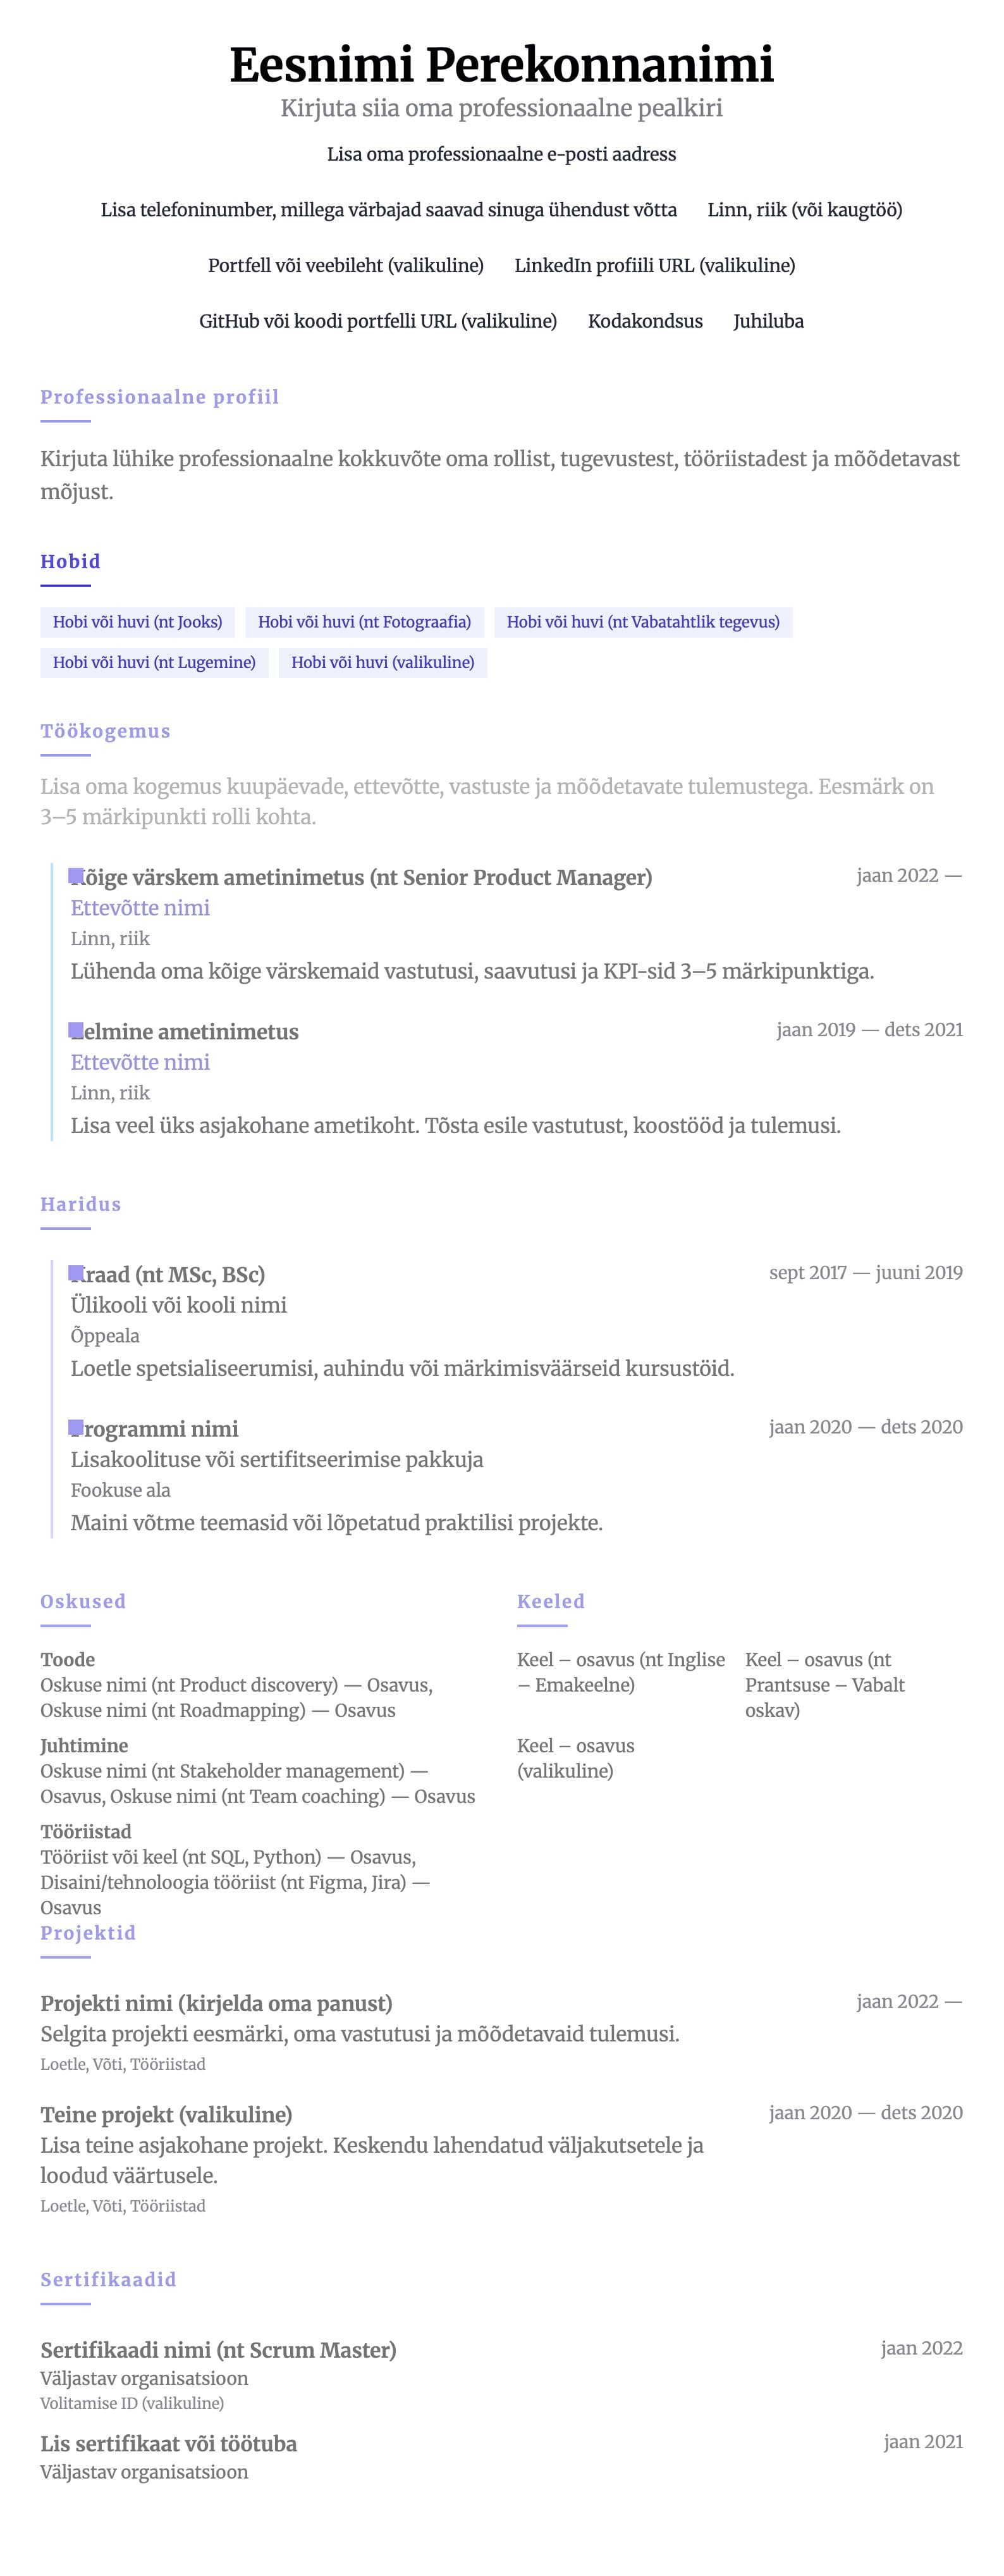This screenshot has height=2576, width=1004.
Task: Click the purple marker beside the degree entry
Action: tap(76, 1273)
